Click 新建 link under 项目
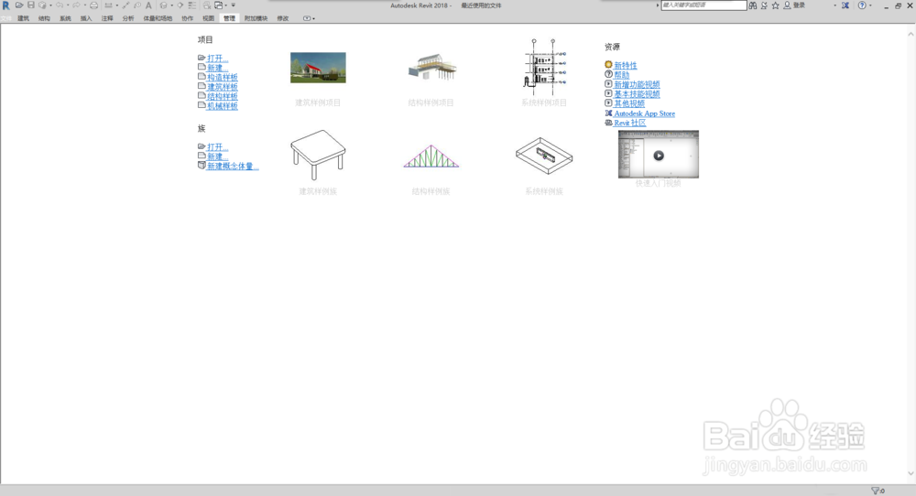916x496 pixels. [x=217, y=68]
